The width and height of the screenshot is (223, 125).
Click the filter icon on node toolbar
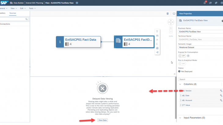(157, 31)
